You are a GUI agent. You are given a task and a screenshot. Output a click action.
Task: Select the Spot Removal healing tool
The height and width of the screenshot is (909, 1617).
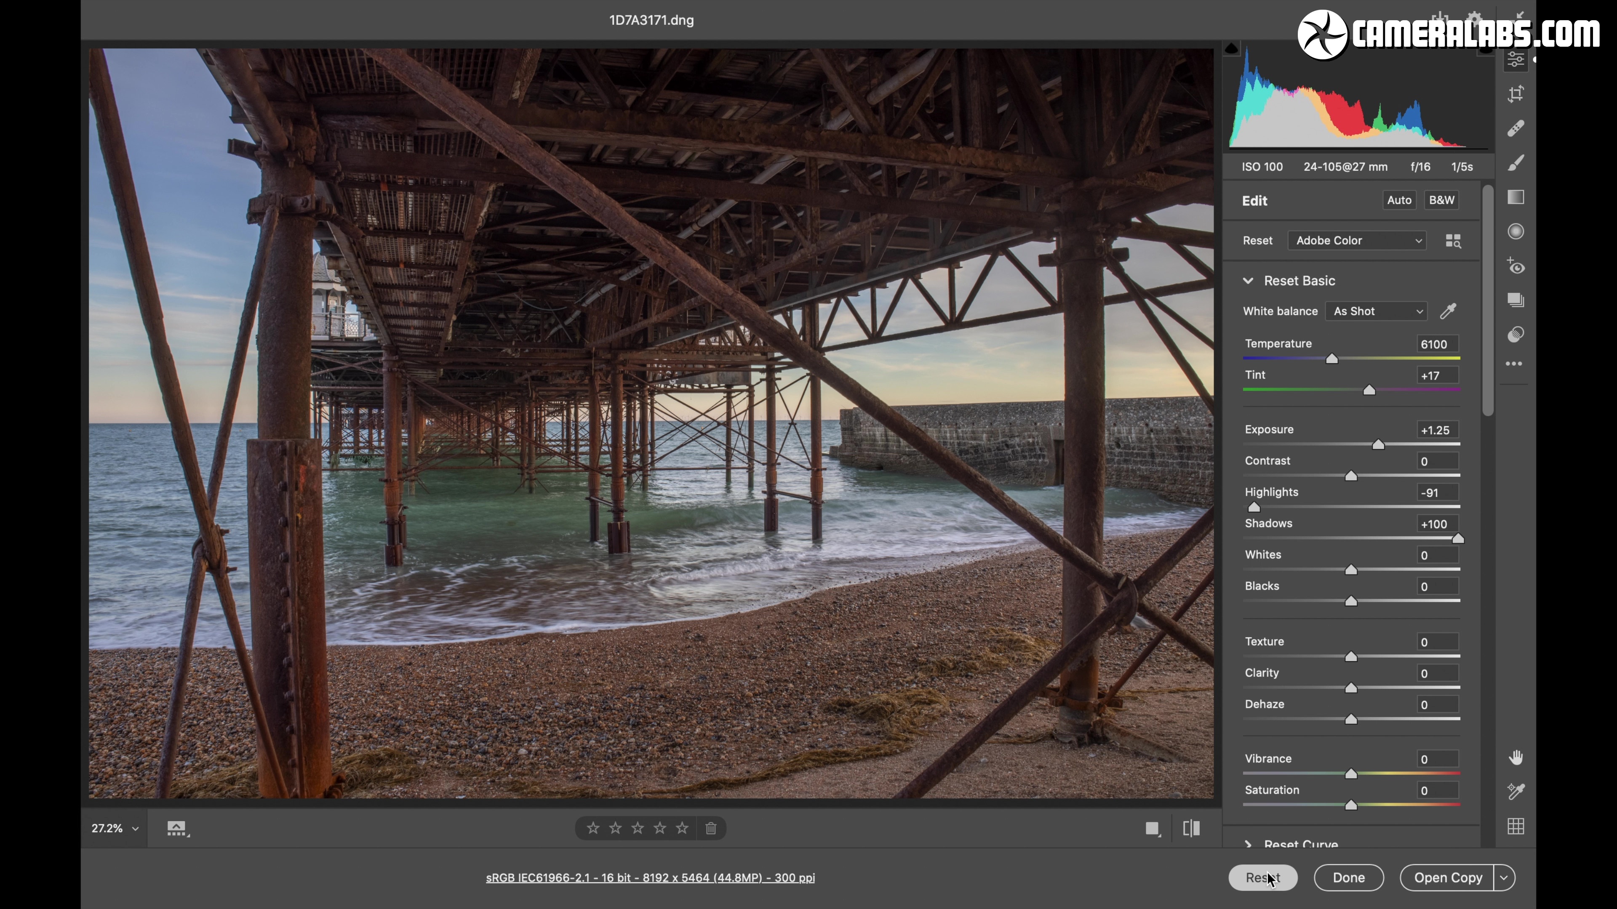(x=1516, y=129)
